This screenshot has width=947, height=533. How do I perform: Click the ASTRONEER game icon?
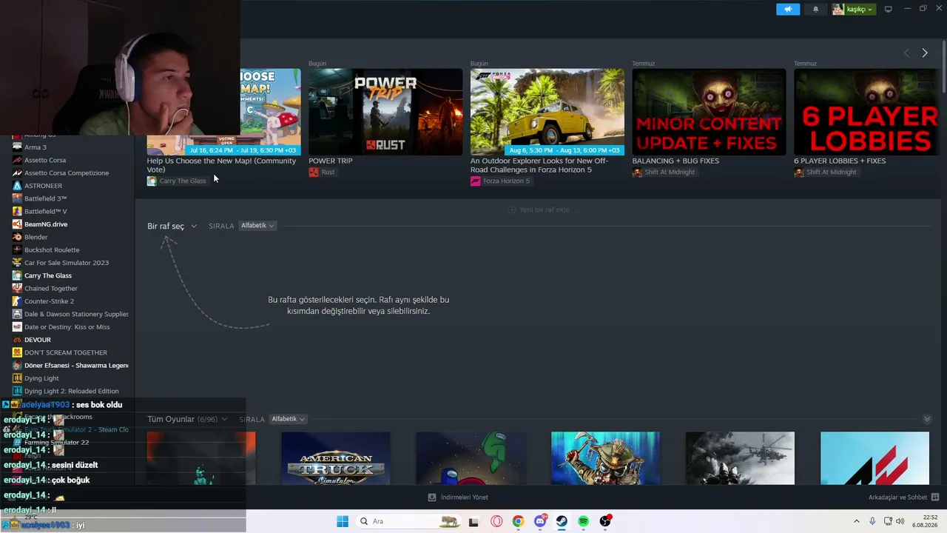click(17, 186)
